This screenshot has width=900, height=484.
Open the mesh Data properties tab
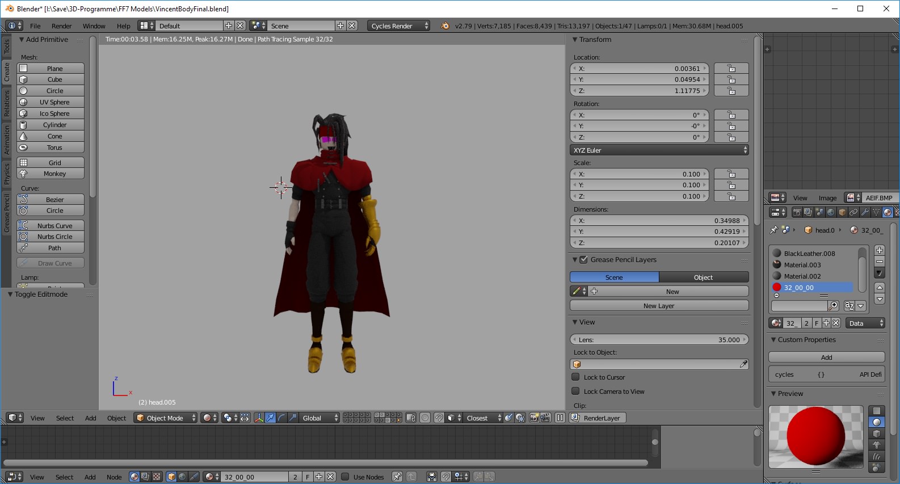pos(876,212)
